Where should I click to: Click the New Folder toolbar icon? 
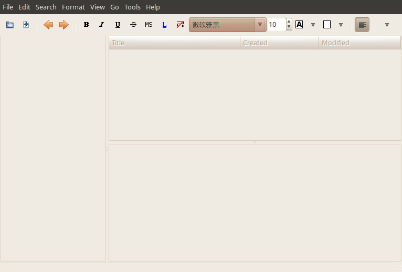click(x=10, y=25)
